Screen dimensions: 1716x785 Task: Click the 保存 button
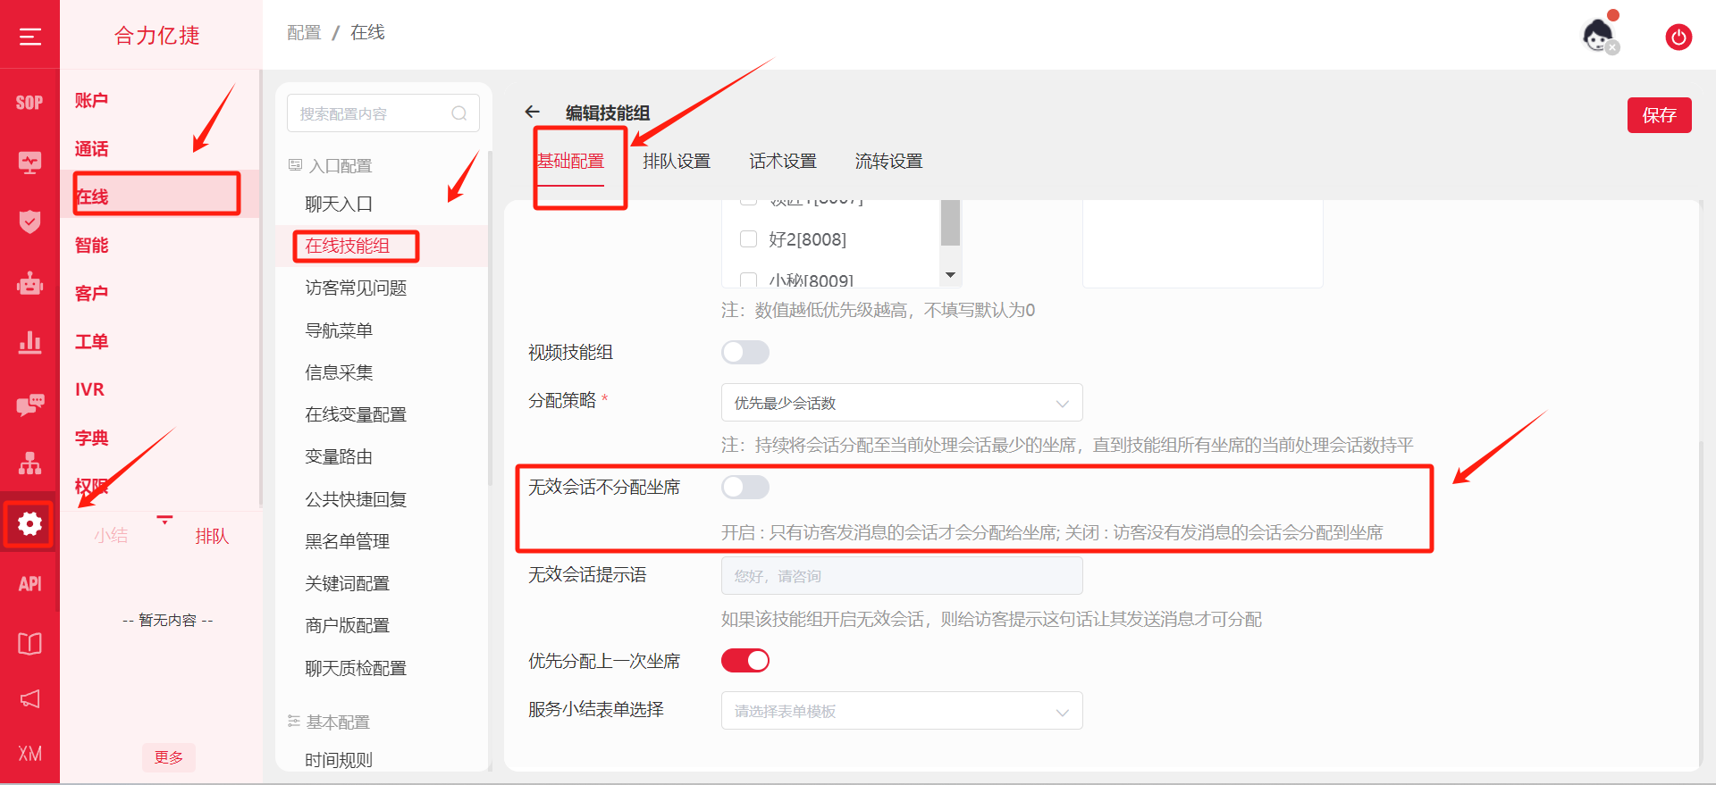coord(1659,115)
